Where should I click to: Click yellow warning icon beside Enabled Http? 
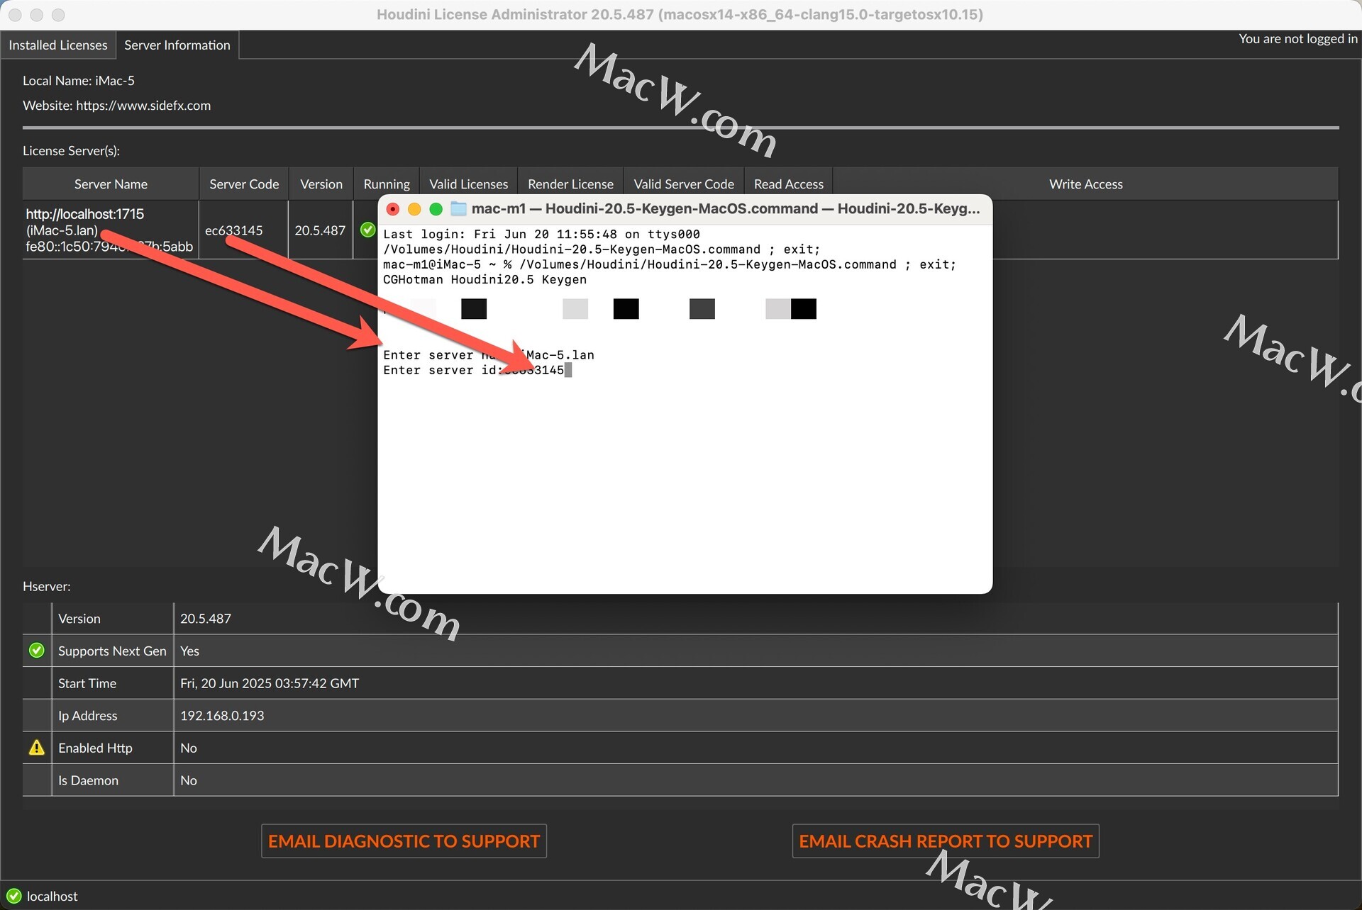tap(36, 748)
